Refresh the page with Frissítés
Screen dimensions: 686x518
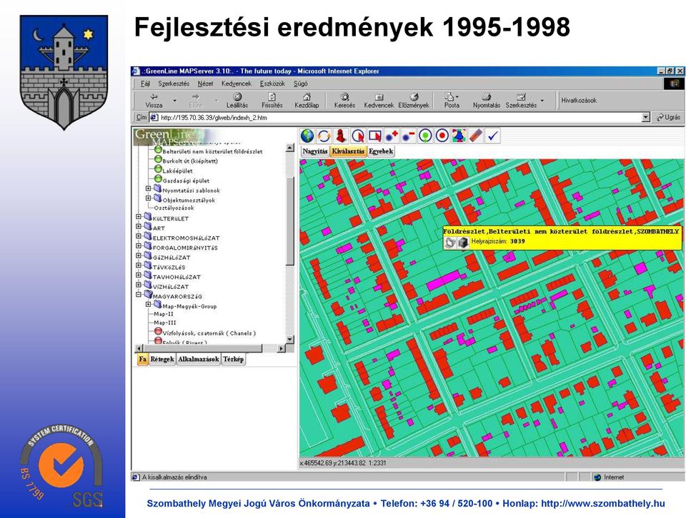point(272,101)
